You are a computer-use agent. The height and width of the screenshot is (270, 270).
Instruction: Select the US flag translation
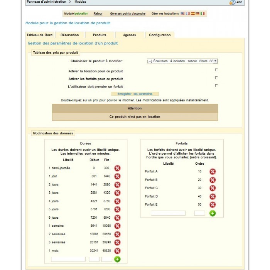[182, 13]
